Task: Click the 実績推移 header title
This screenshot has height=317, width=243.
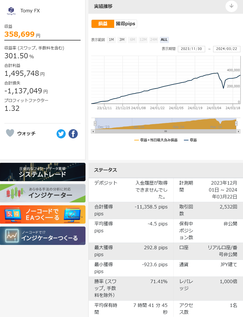Action: tap(103, 6)
